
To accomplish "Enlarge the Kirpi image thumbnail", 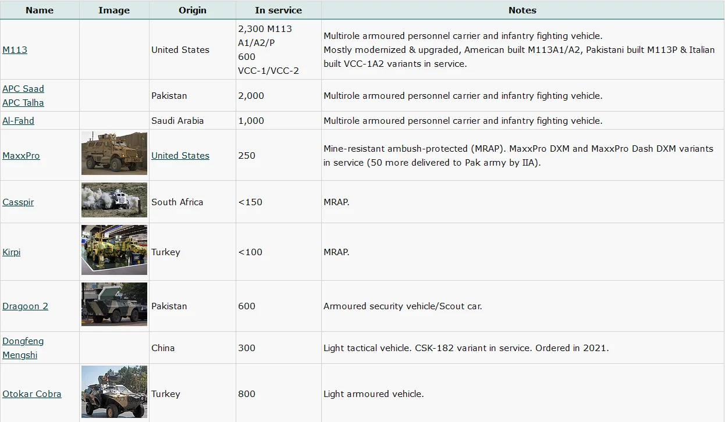I will coord(114,250).
